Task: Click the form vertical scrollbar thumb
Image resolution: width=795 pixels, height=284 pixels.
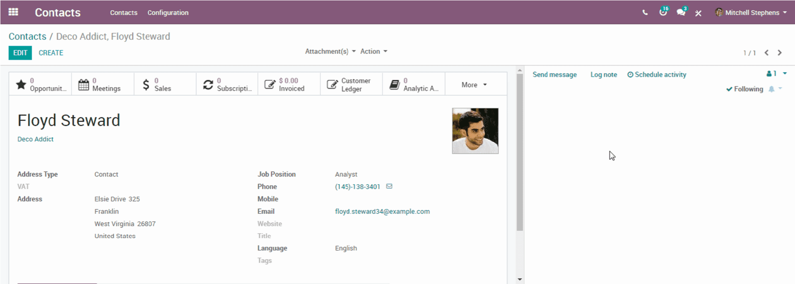Action: click(520, 152)
